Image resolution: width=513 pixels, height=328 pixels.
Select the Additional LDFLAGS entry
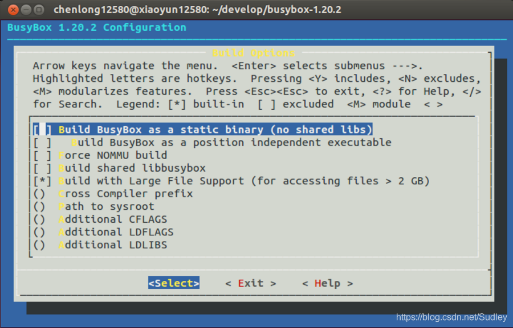103,232
